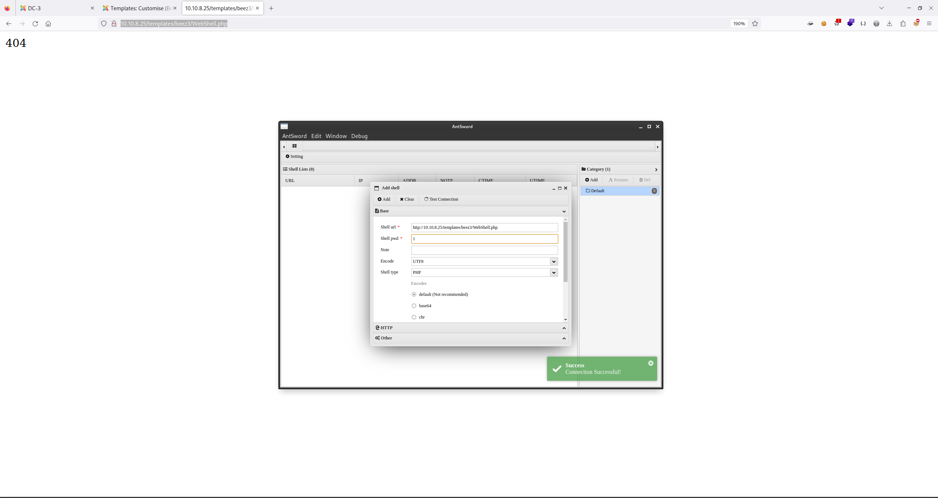
Task: Click the browser address bar URL
Action: (x=174, y=23)
